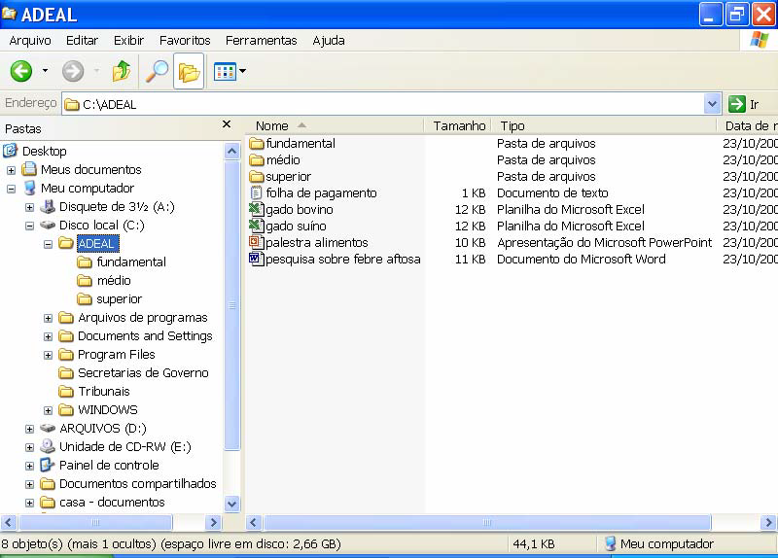Close the Pastas pane with the X
This screenshot has height=558, width=778.
227,124
